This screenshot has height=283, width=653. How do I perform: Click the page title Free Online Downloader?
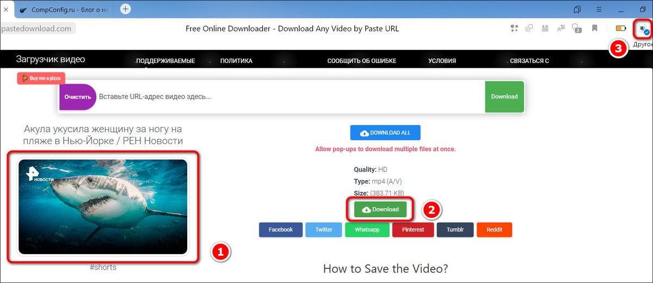click(292, 29)
